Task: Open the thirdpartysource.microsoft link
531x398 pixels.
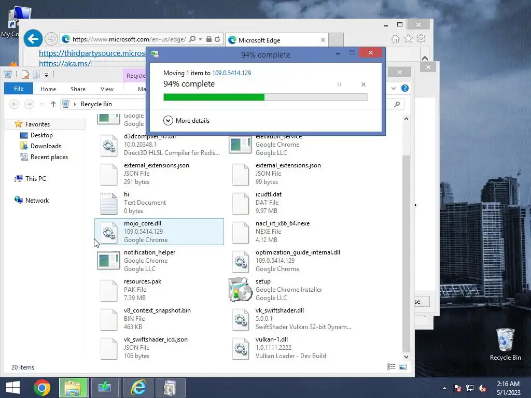Action: click(x=92, y=53)
